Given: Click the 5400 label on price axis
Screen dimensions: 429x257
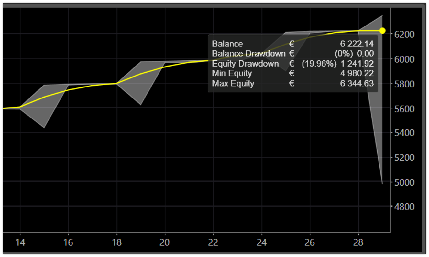Looking at the screenshot, I should pyautogui.click(x=404, y=133).
